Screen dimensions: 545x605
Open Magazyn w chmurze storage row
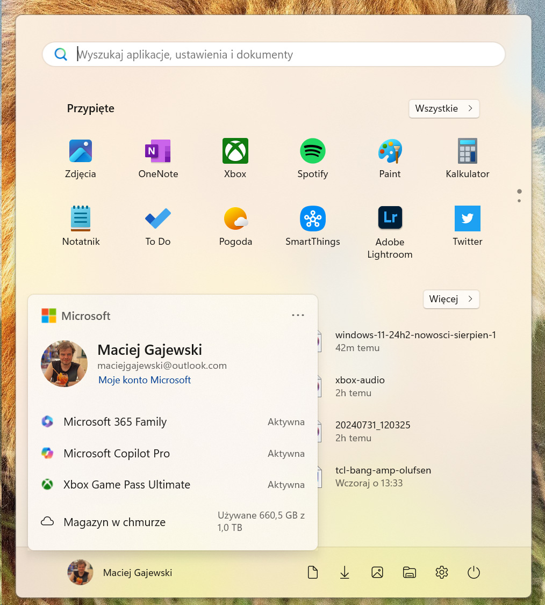[x=173, y=522]
